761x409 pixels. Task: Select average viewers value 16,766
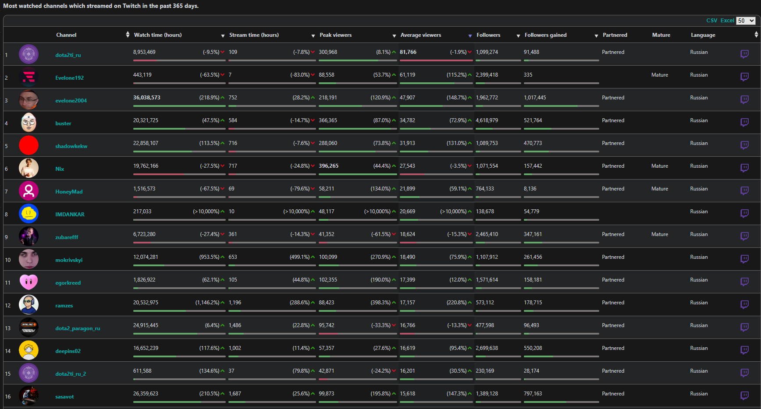click(408, 325)
